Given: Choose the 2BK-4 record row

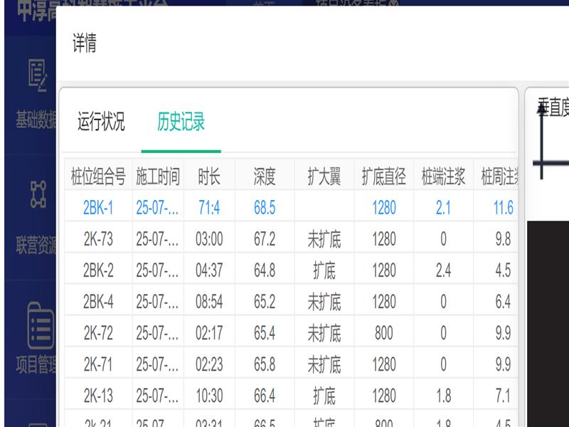Looking at the screenshot, I should (98, 302).
